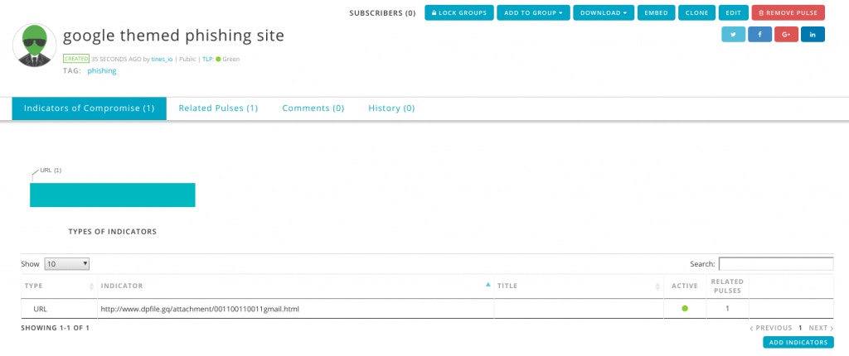Click the green alien avatar image
849x356 pixels.
[35, 46]
